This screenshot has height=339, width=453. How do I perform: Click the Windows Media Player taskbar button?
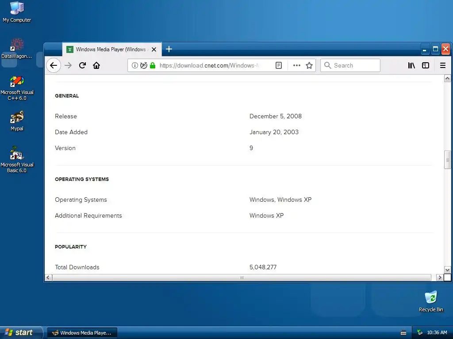(x=82, y=333)
